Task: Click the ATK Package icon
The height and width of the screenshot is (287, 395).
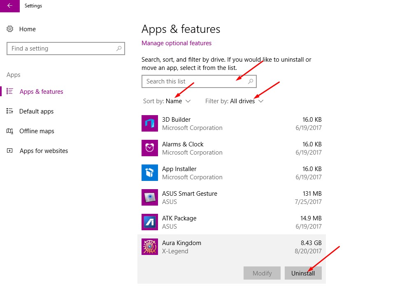Action: point(150,222)
